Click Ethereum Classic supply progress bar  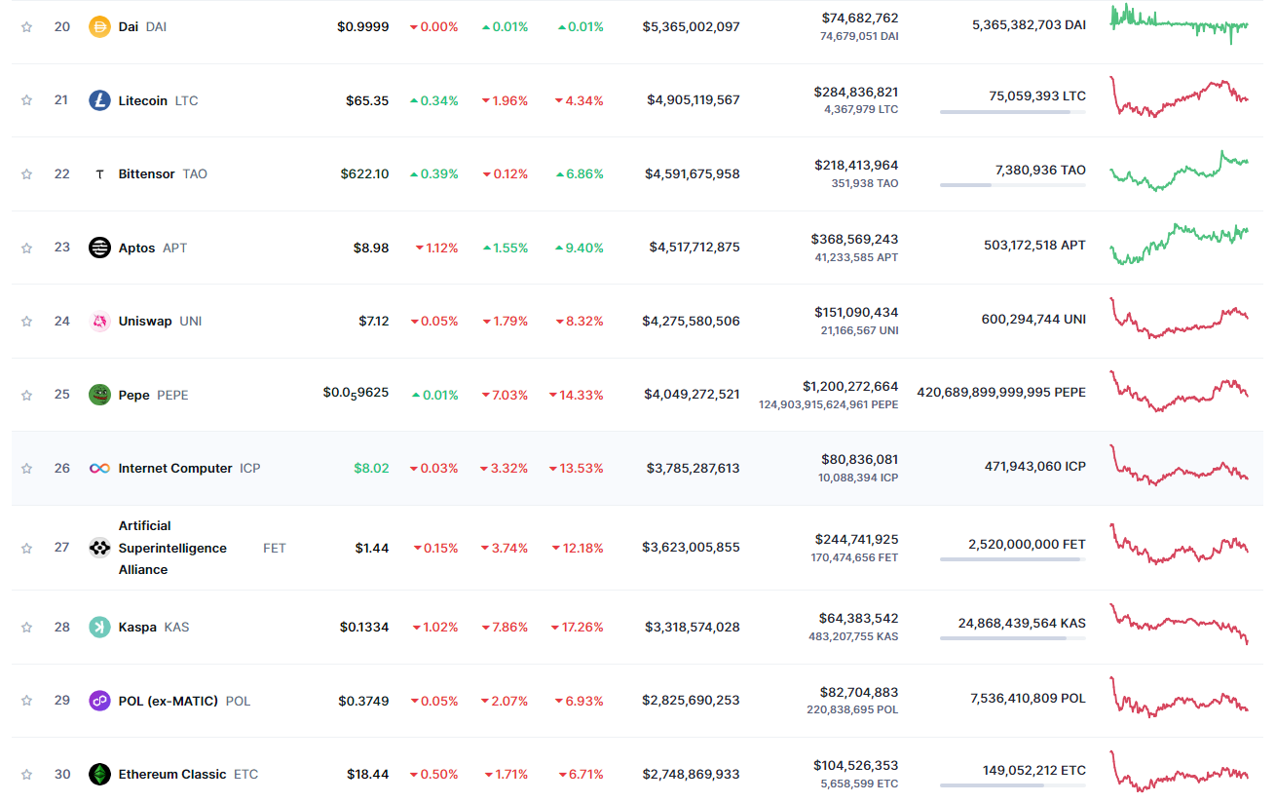pyautogui.click(x=1013, y=785)
